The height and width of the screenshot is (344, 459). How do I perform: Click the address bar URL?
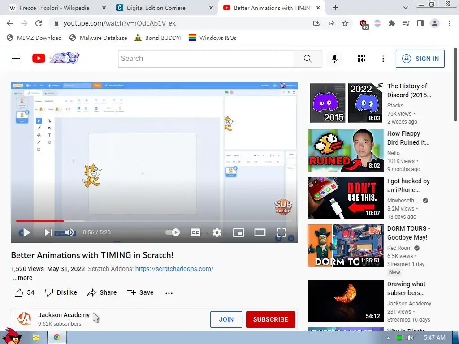[x=119, y=23]
